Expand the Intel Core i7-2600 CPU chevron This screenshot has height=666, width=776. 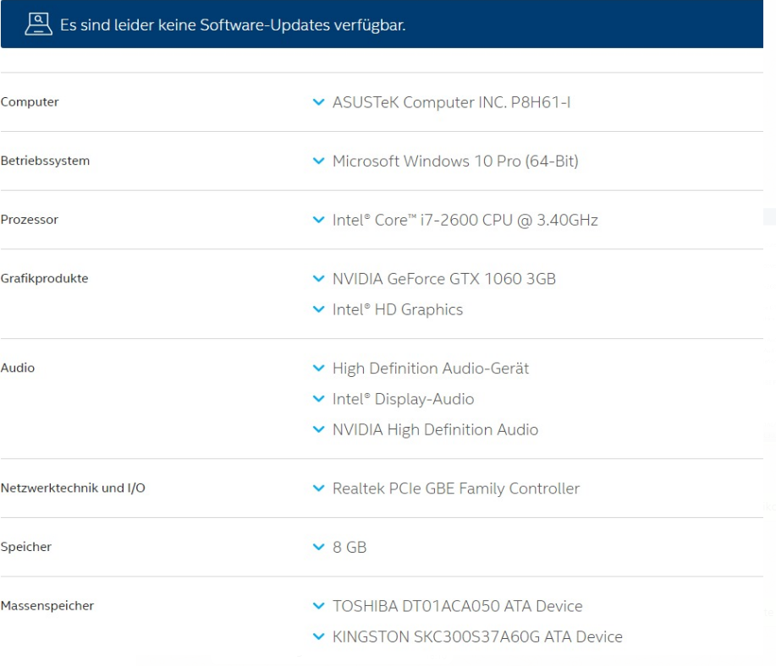(x=319, y=220)
